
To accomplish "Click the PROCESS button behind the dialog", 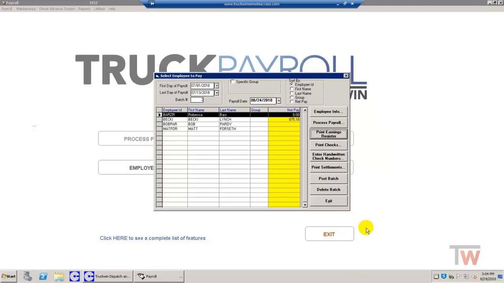I will 127,138.
